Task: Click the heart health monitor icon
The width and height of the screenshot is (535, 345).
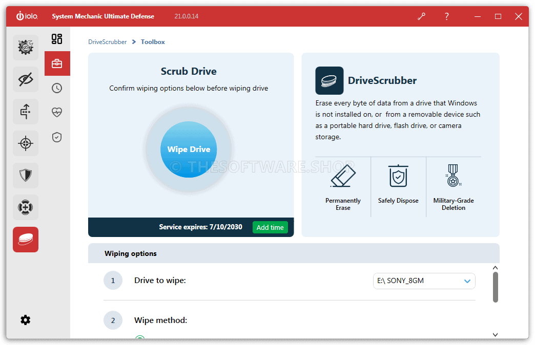Action: 57,112
